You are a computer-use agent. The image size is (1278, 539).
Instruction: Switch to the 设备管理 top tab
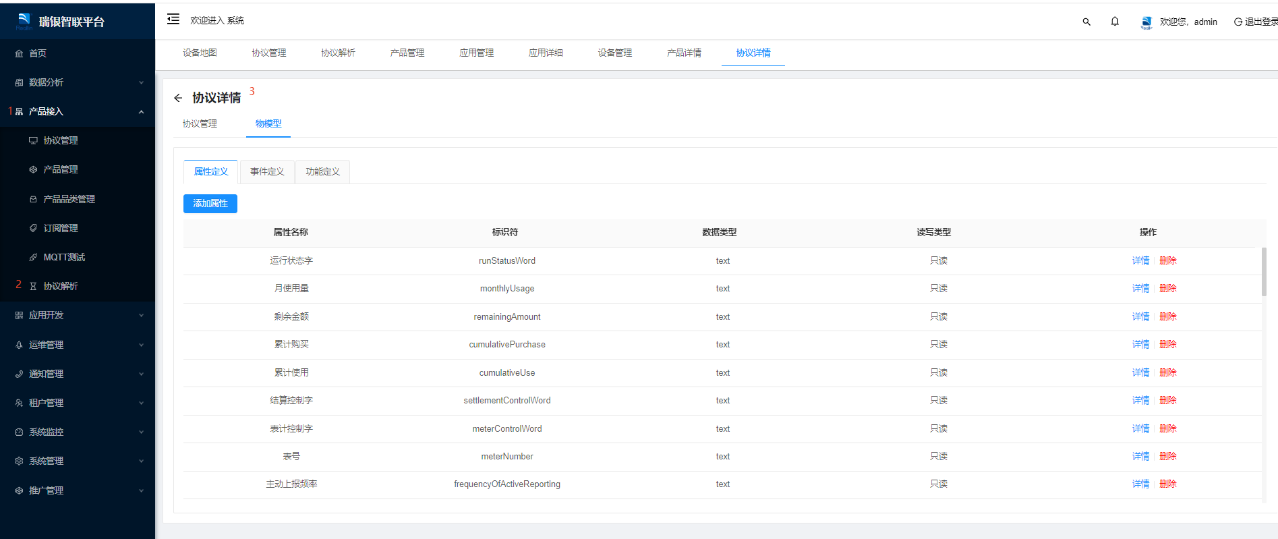[x=614, y=53]
